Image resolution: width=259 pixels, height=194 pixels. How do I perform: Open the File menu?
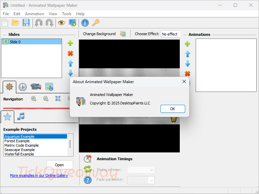pos(6,14)
